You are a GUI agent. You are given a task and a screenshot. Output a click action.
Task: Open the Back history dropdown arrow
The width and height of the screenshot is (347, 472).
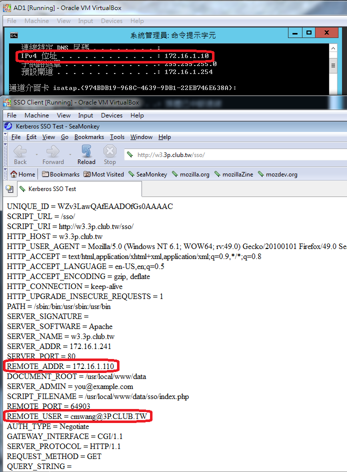[36, 154]
